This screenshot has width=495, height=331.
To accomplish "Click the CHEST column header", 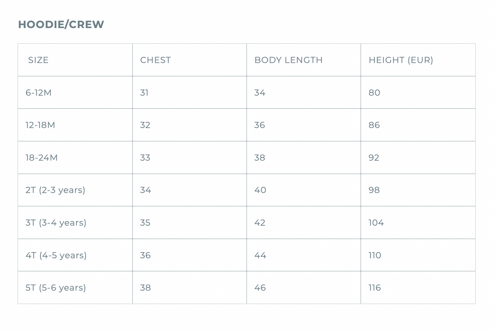I will pyautogui.click(x=156, y=60).
